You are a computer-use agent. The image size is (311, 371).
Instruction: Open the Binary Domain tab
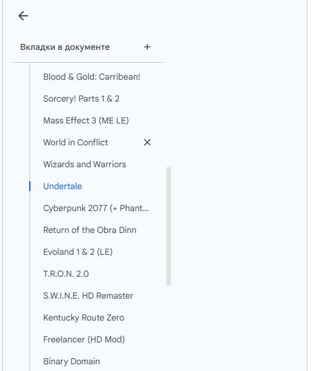tap(71, 361)
